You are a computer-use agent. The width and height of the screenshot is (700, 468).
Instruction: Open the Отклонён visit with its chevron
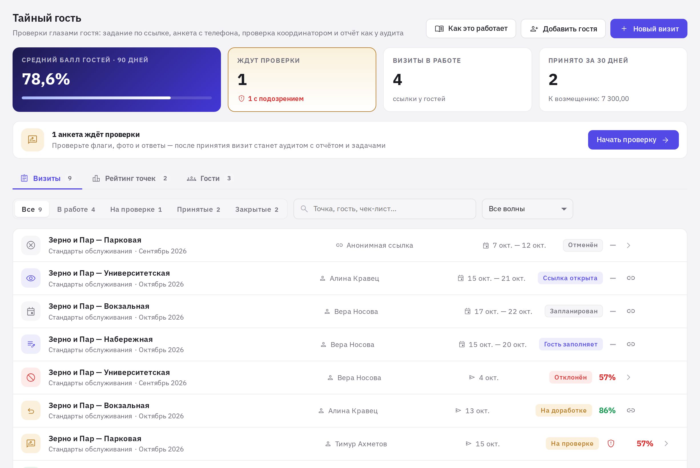tap(628, 377)
